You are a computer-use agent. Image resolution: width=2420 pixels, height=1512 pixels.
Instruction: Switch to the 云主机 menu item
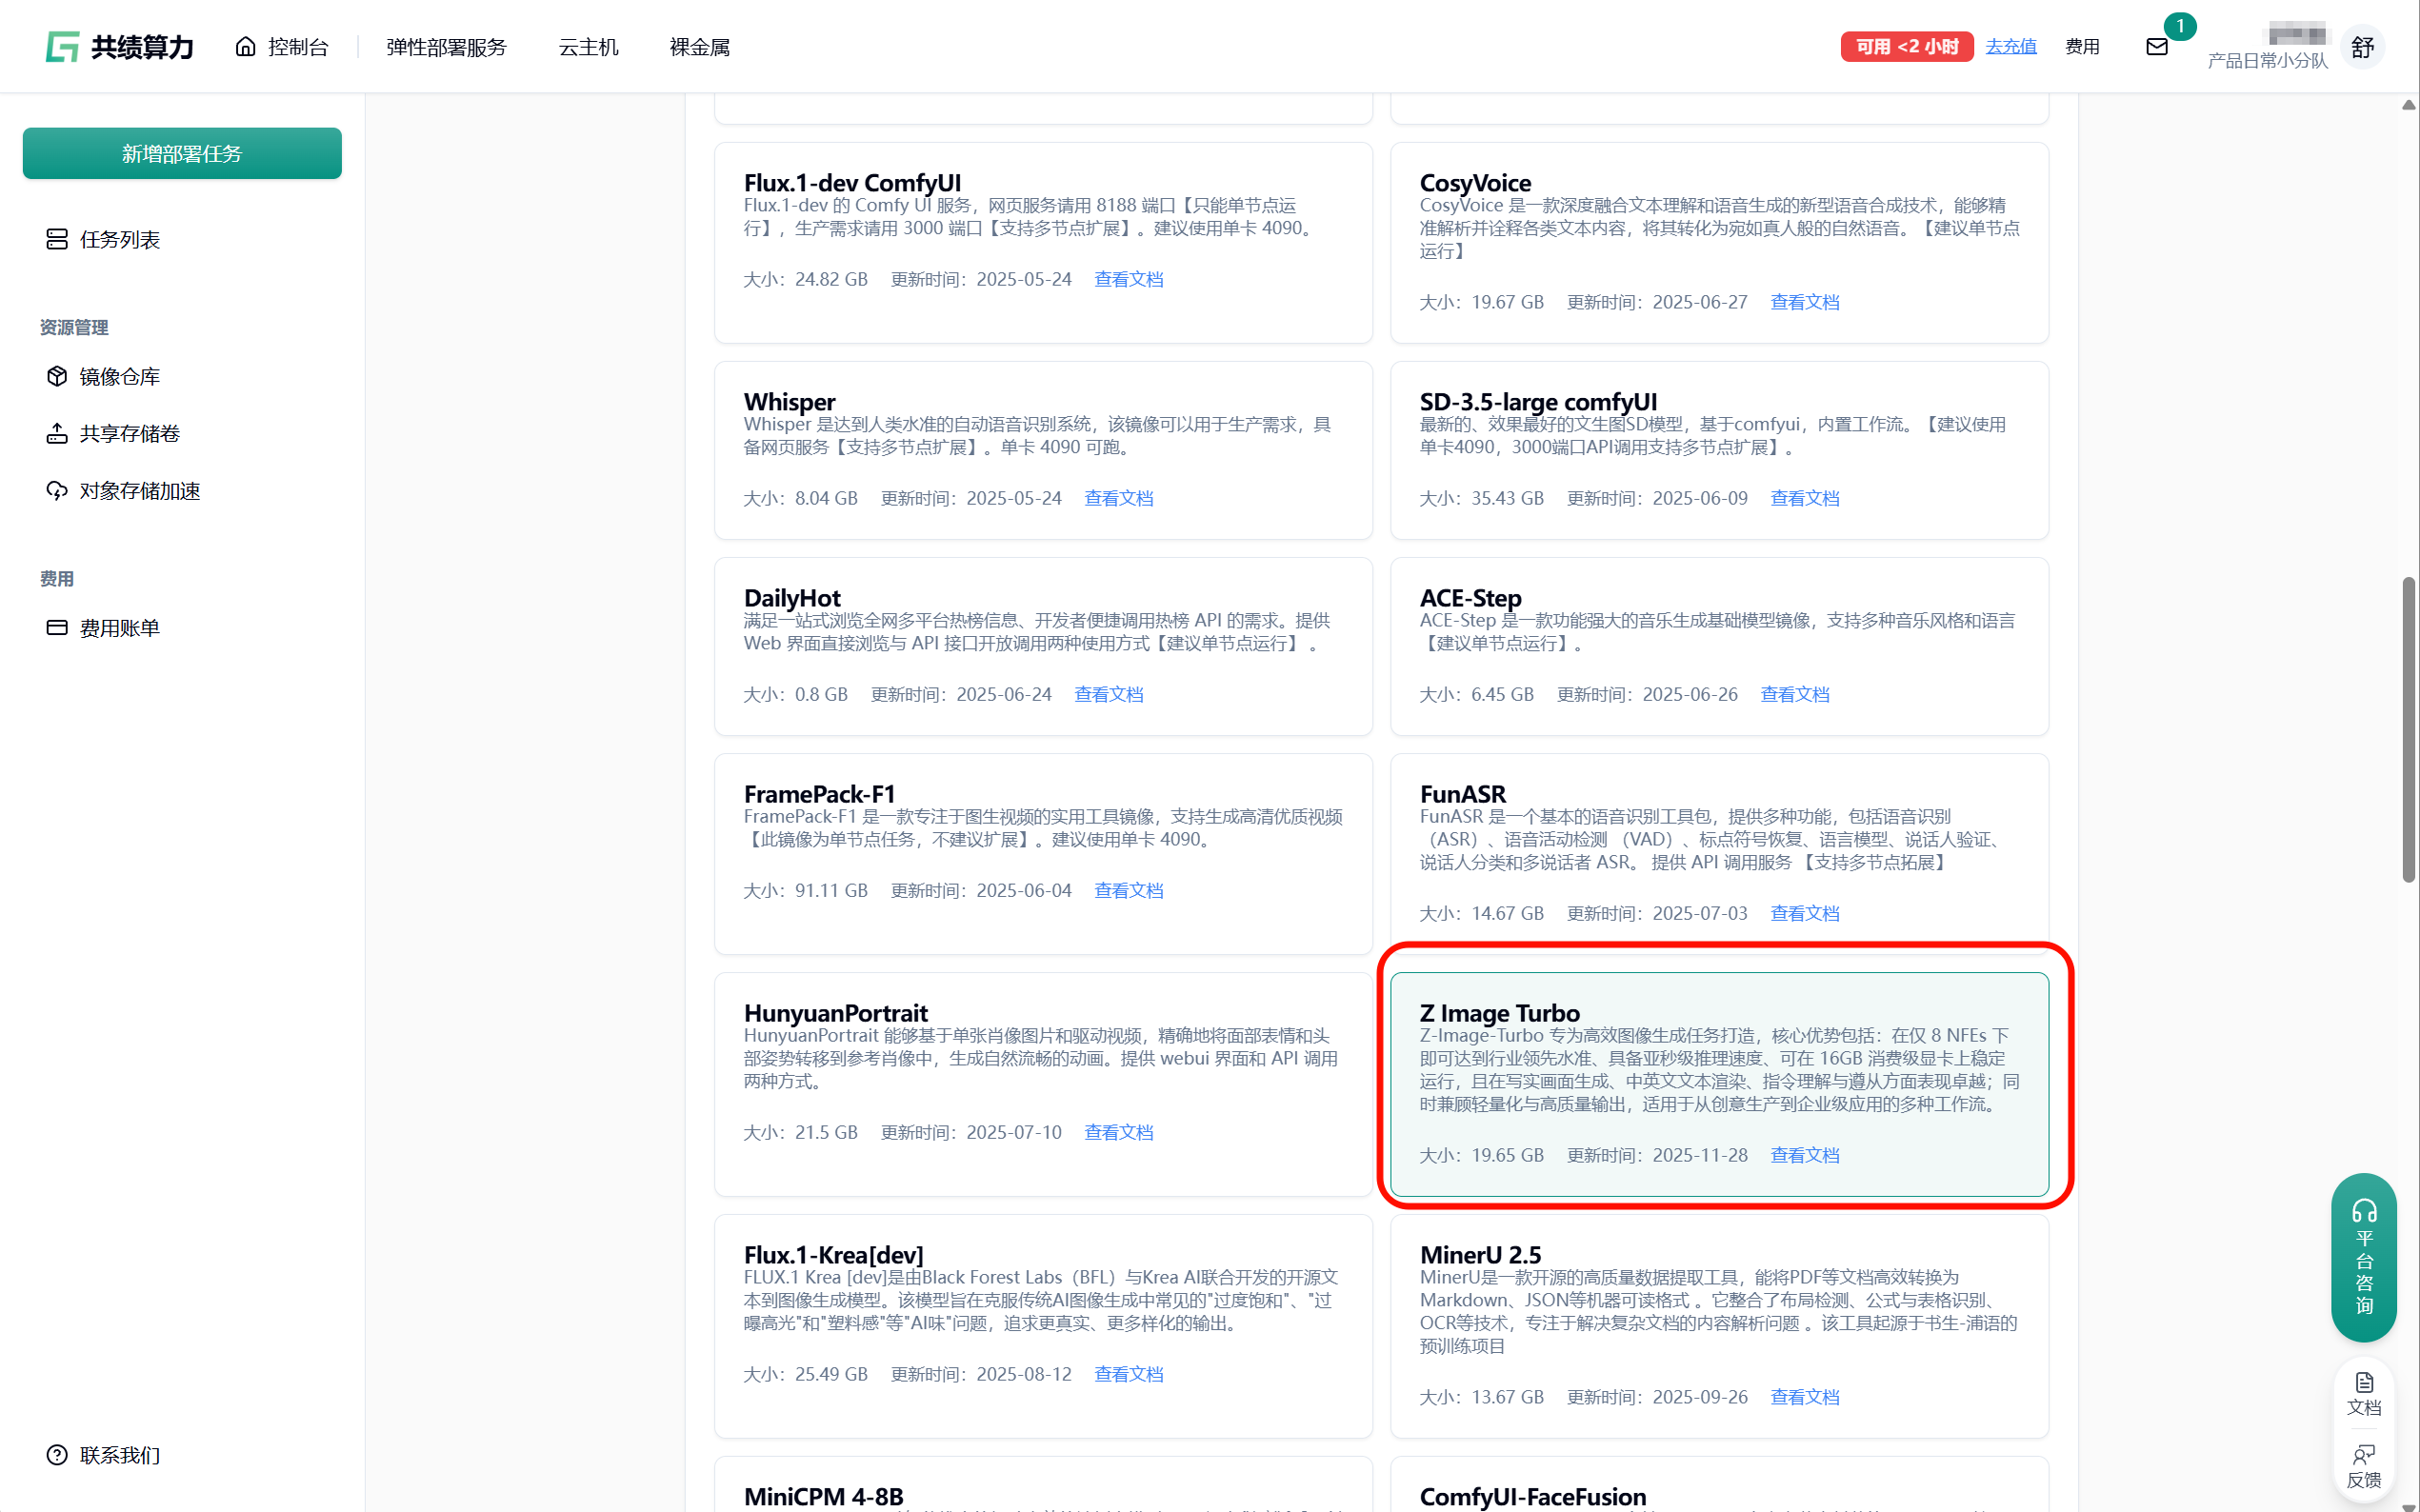(588, 47)
